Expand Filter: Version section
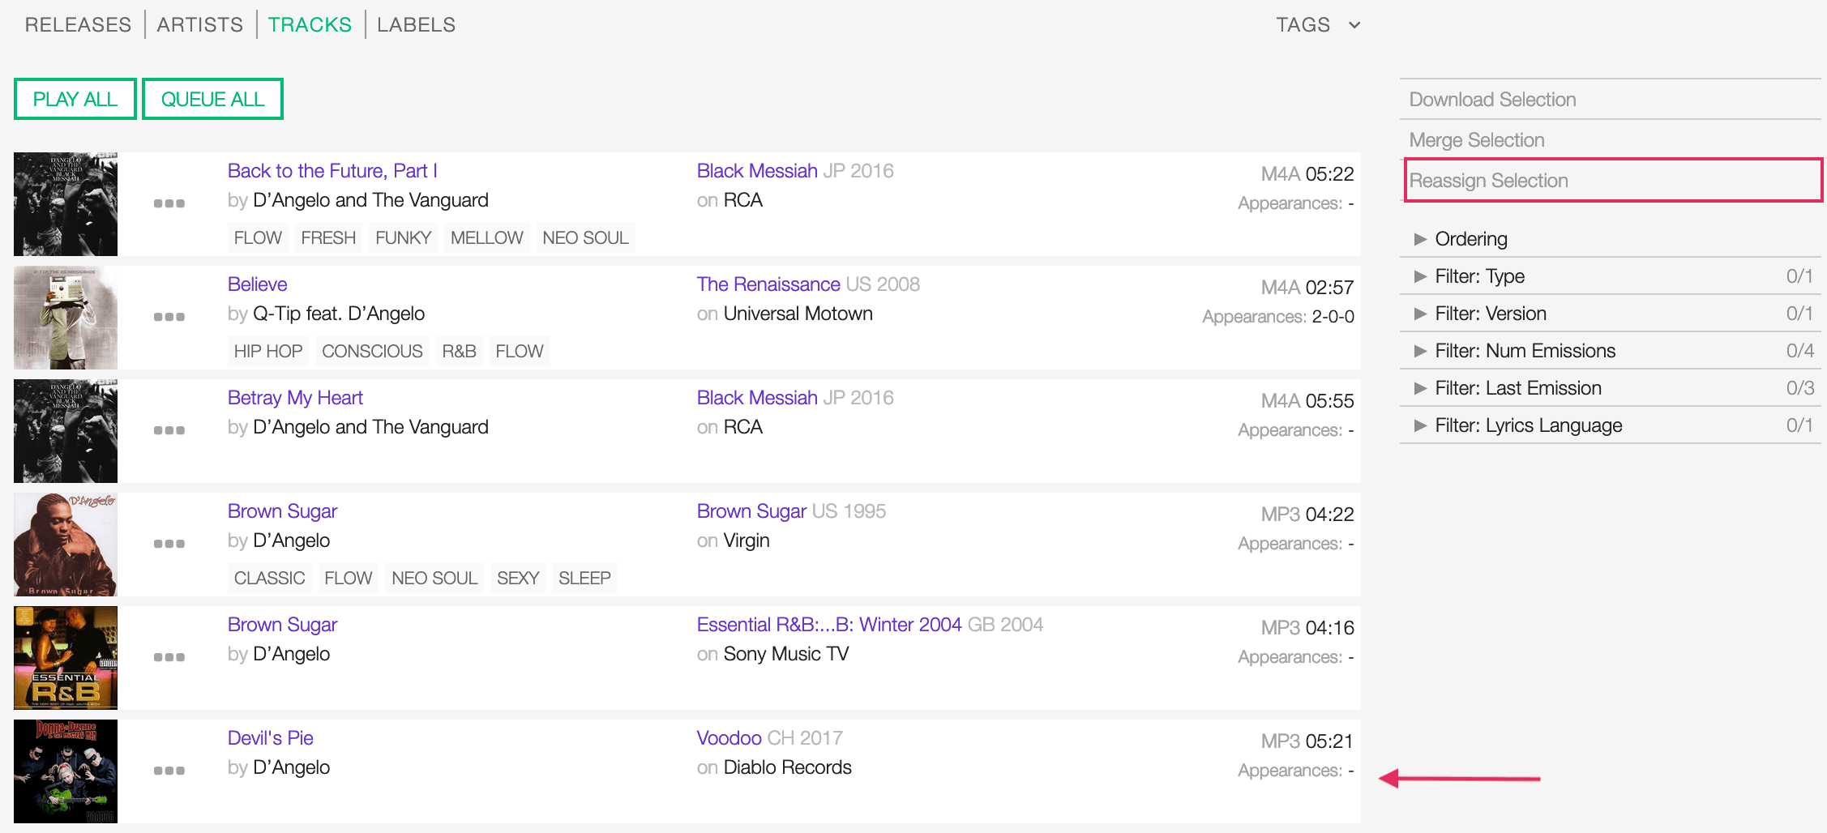This screenshot has height=833, width=1827. (1610, 314)
